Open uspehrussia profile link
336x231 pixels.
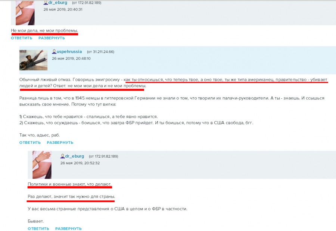tap(69, 51)
